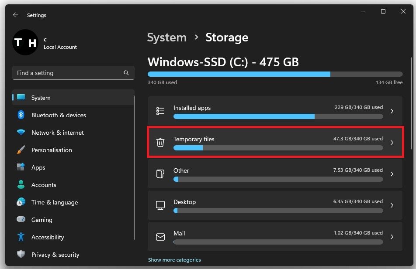
Task: Click the Mail envelope icon
Action: tap(160, 237)
